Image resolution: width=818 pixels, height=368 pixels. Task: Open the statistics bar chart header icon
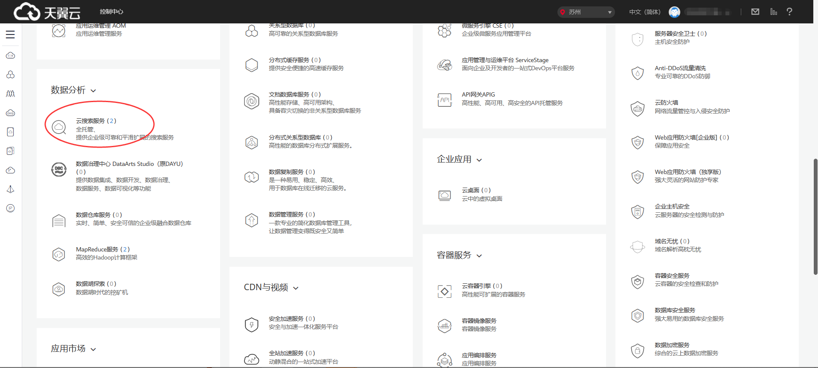tap(774, 11)
